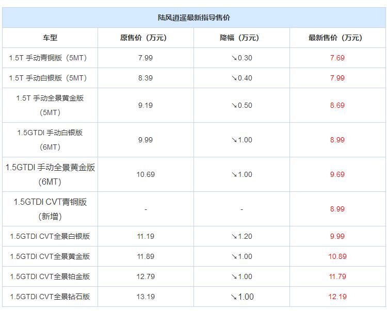Viewport: 387px width, 311px height.
Task: Click the ↘0.50 price drop cell
Action: pyautogui.click(x=241, y=105)
